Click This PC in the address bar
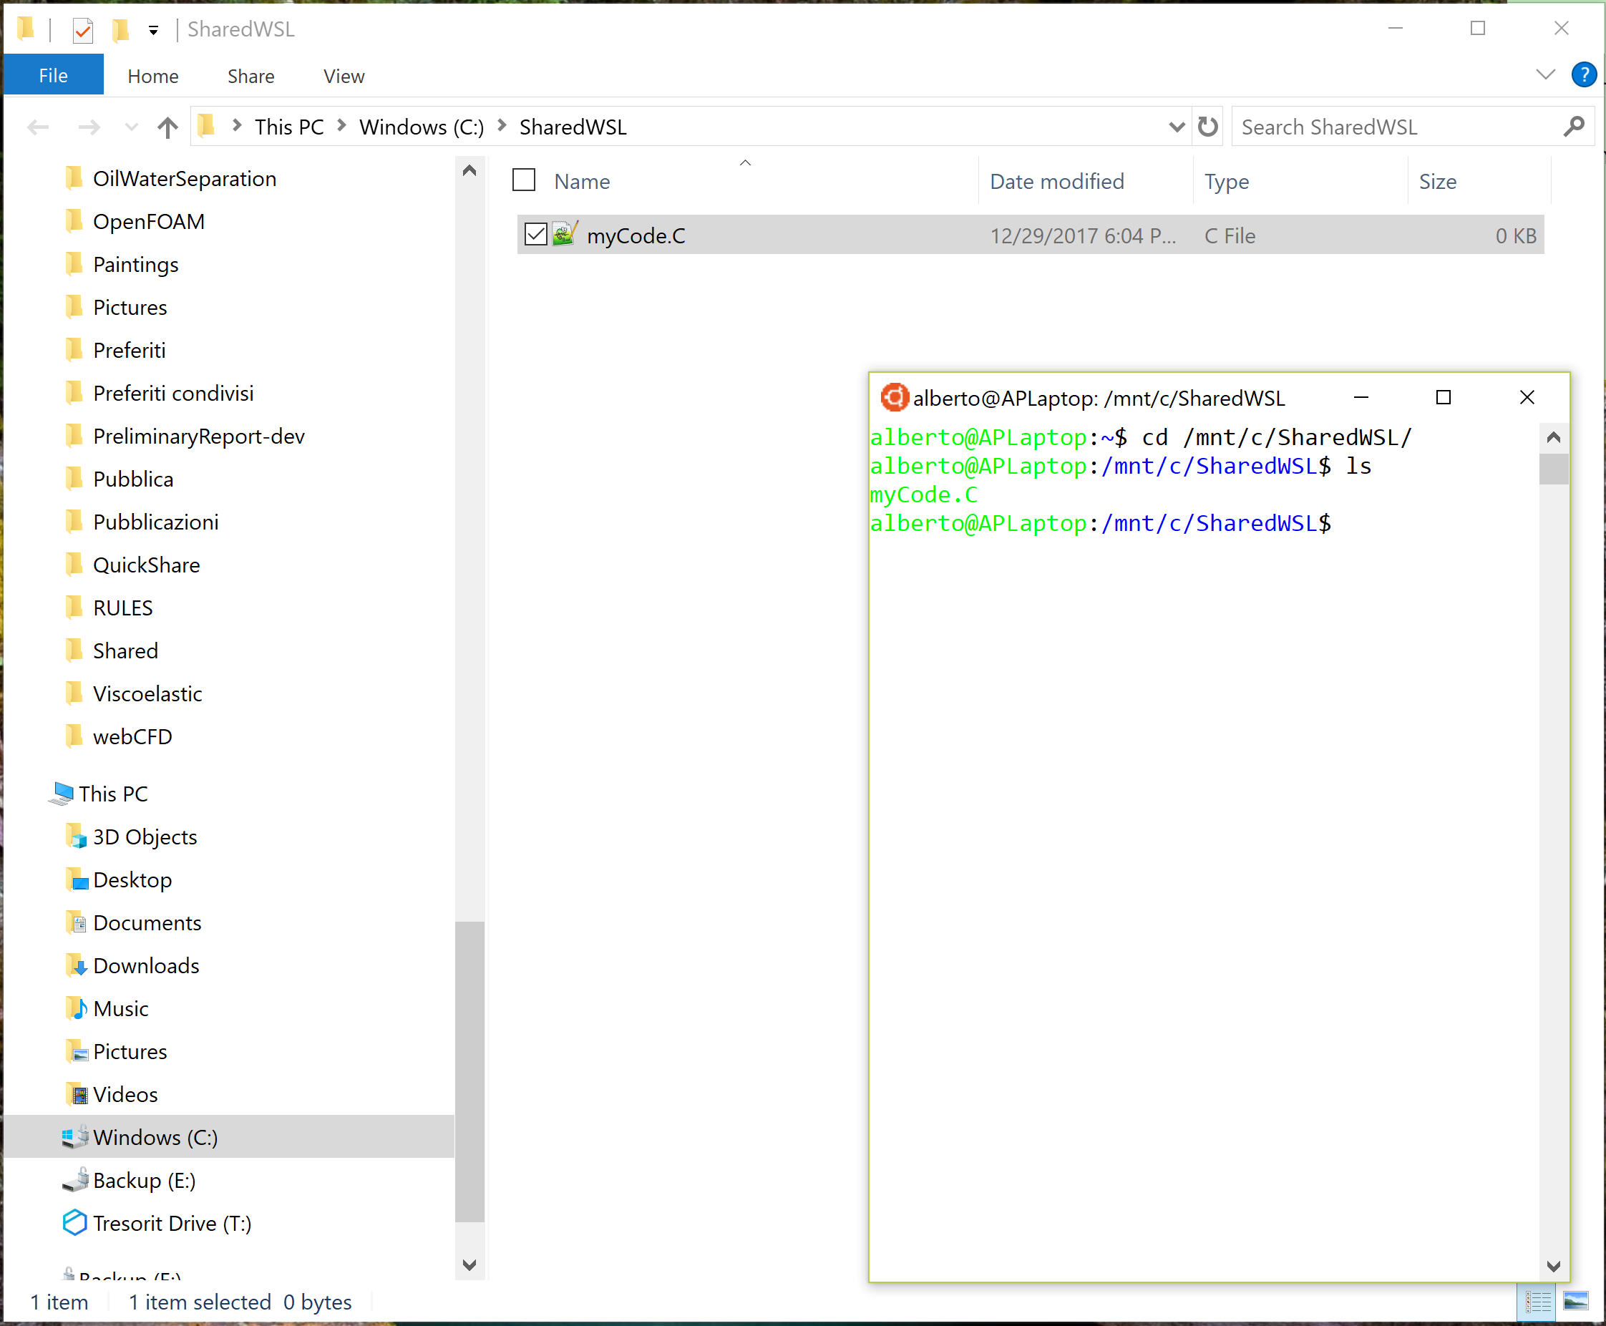The width and height of the screenshot is (1606, 1326). [x=289, y=127]
